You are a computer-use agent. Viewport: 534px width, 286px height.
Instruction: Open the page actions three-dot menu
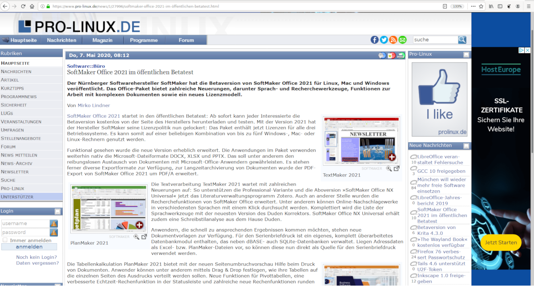(x=473, y=6)
